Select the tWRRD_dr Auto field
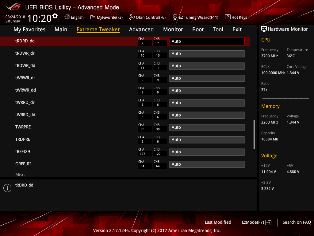Screen dimensions: 314x236 (x=207, y=103)
